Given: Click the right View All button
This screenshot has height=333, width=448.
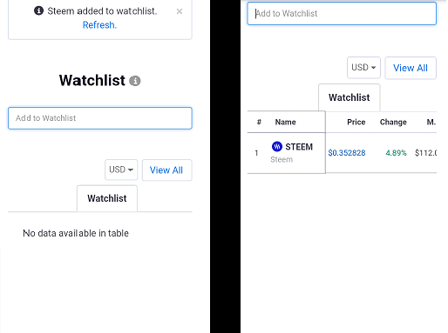Looking at the screenshot, I should click(x=411, y=68).
